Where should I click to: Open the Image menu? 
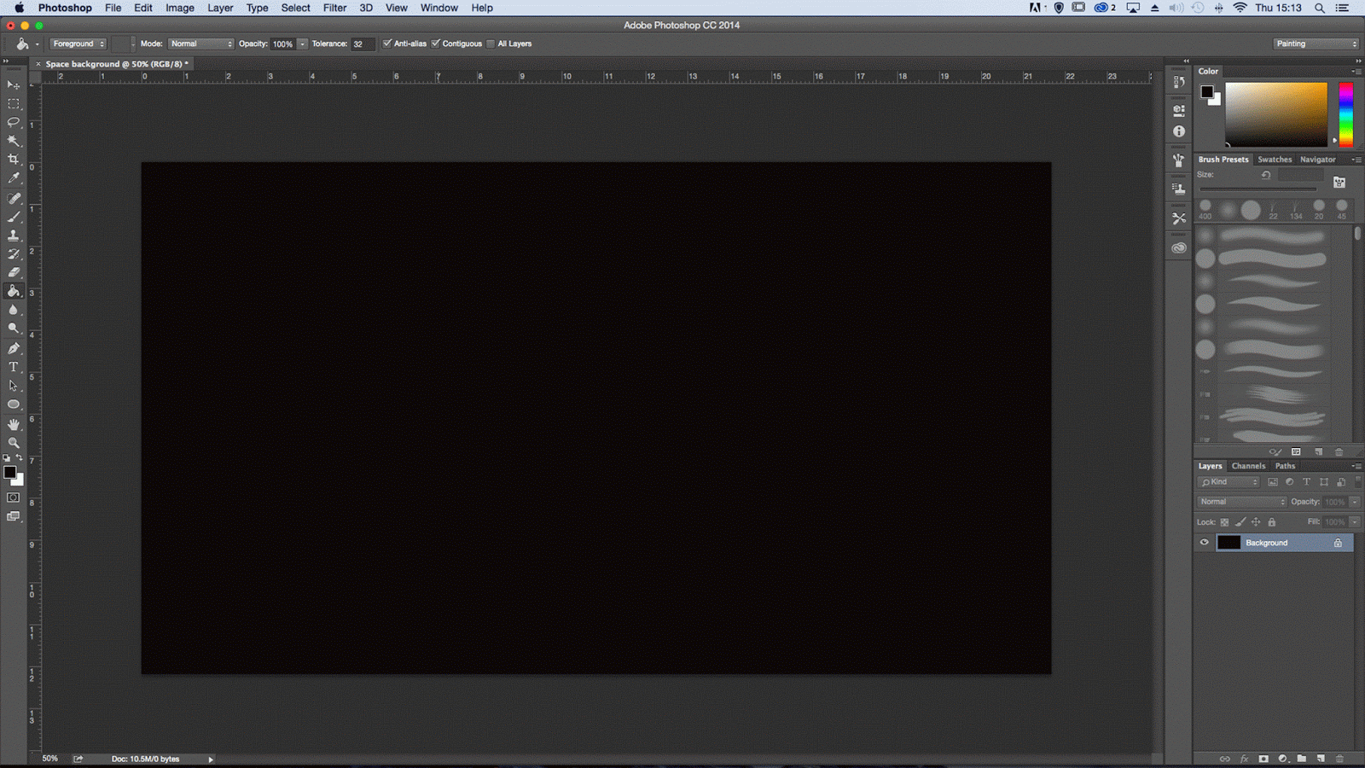click(179, 8)
